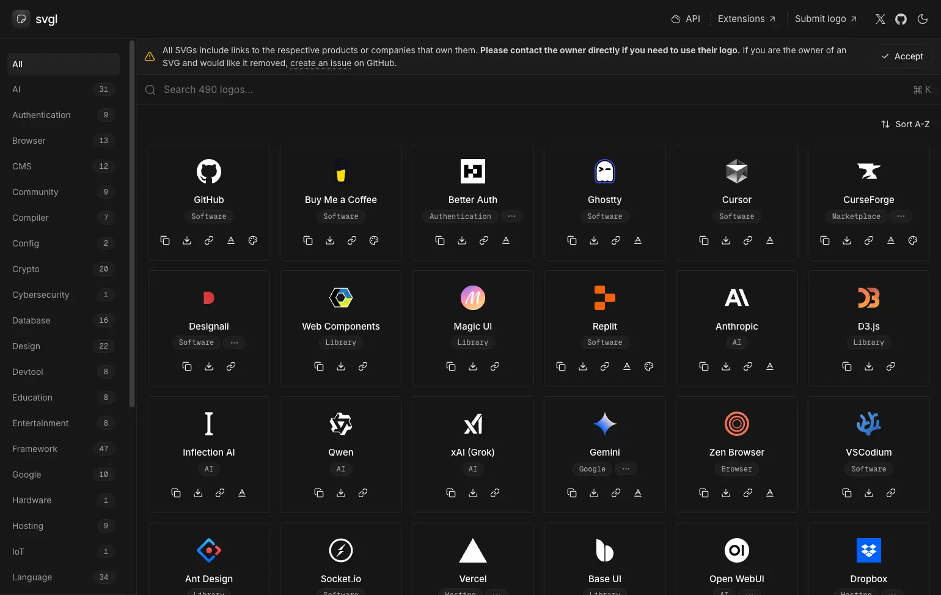Open the Magic UI card's link icon
Viewport: 941px width, 595px height.
click(495, 366)
